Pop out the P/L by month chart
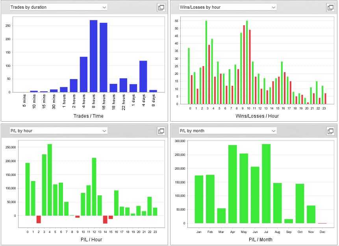The image size is (339, 246). click(x=330, y=131)
